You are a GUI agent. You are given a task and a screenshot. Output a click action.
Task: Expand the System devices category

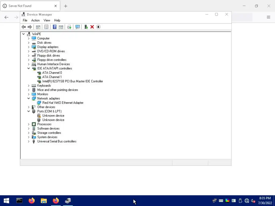point(28,137)
